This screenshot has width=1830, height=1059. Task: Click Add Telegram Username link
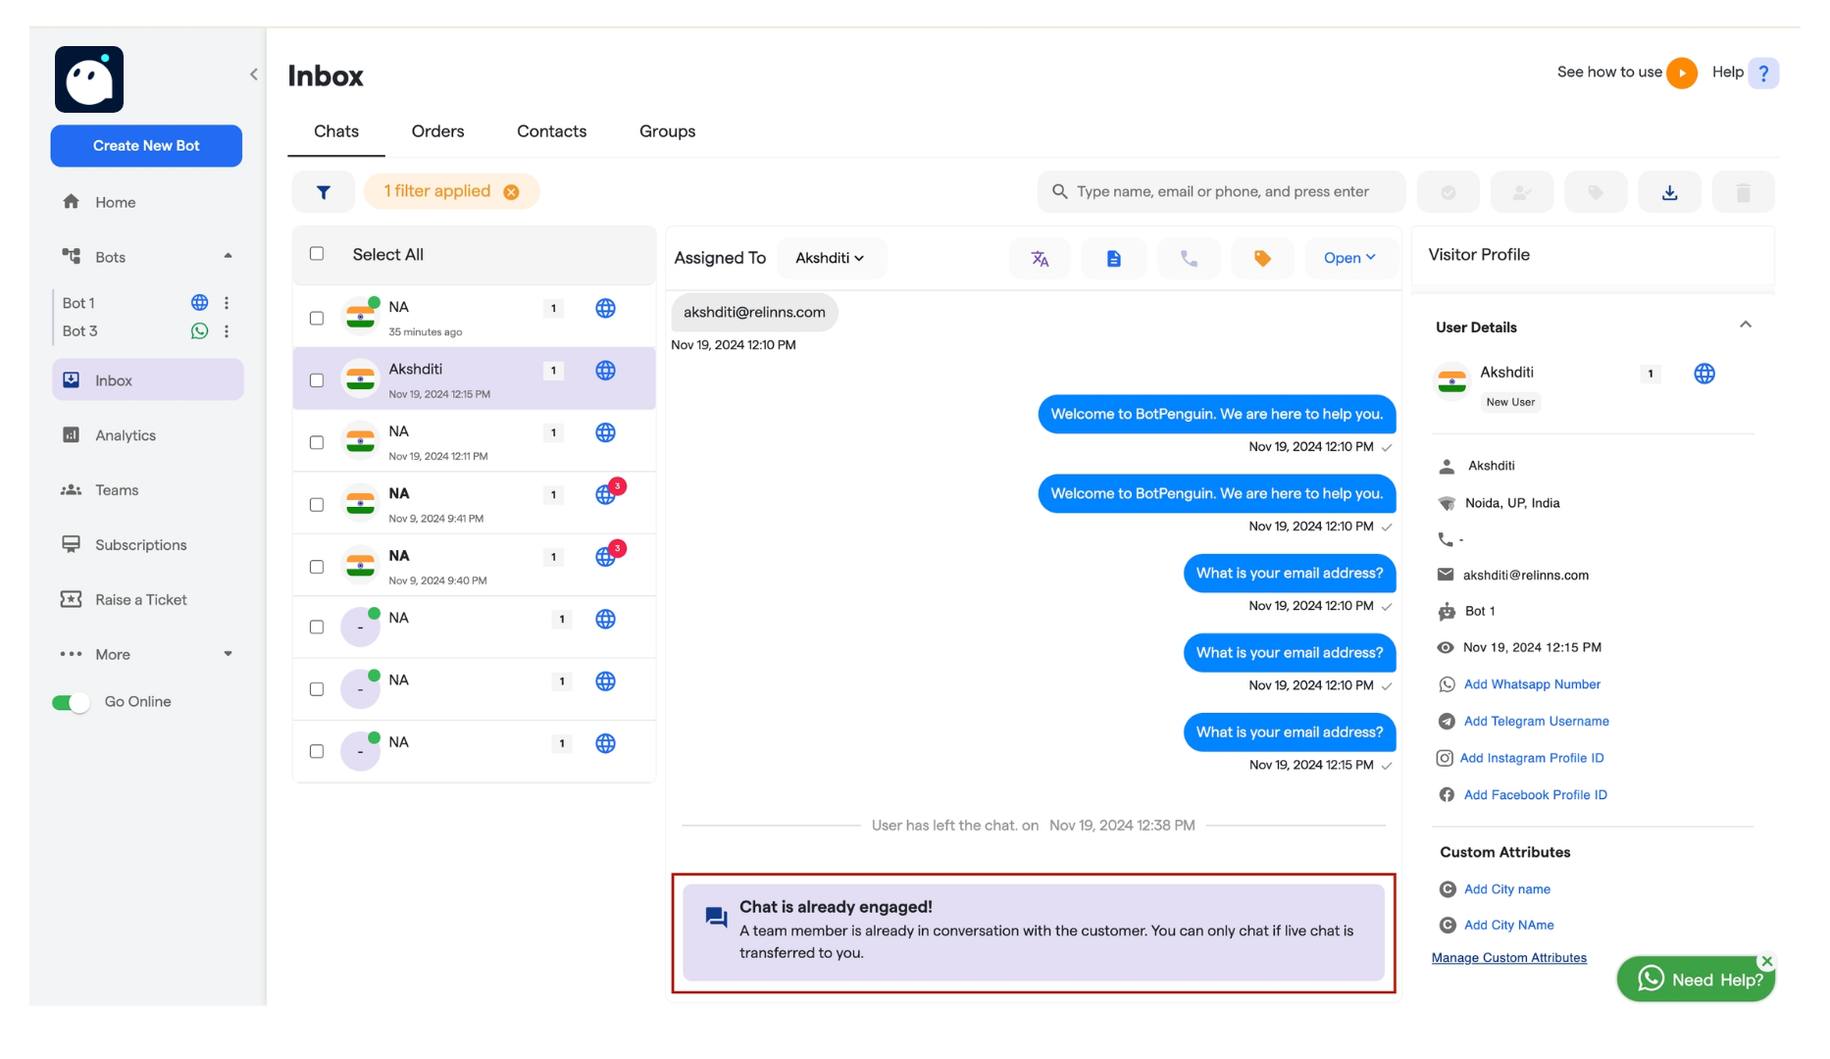[x=1536, y=722]
